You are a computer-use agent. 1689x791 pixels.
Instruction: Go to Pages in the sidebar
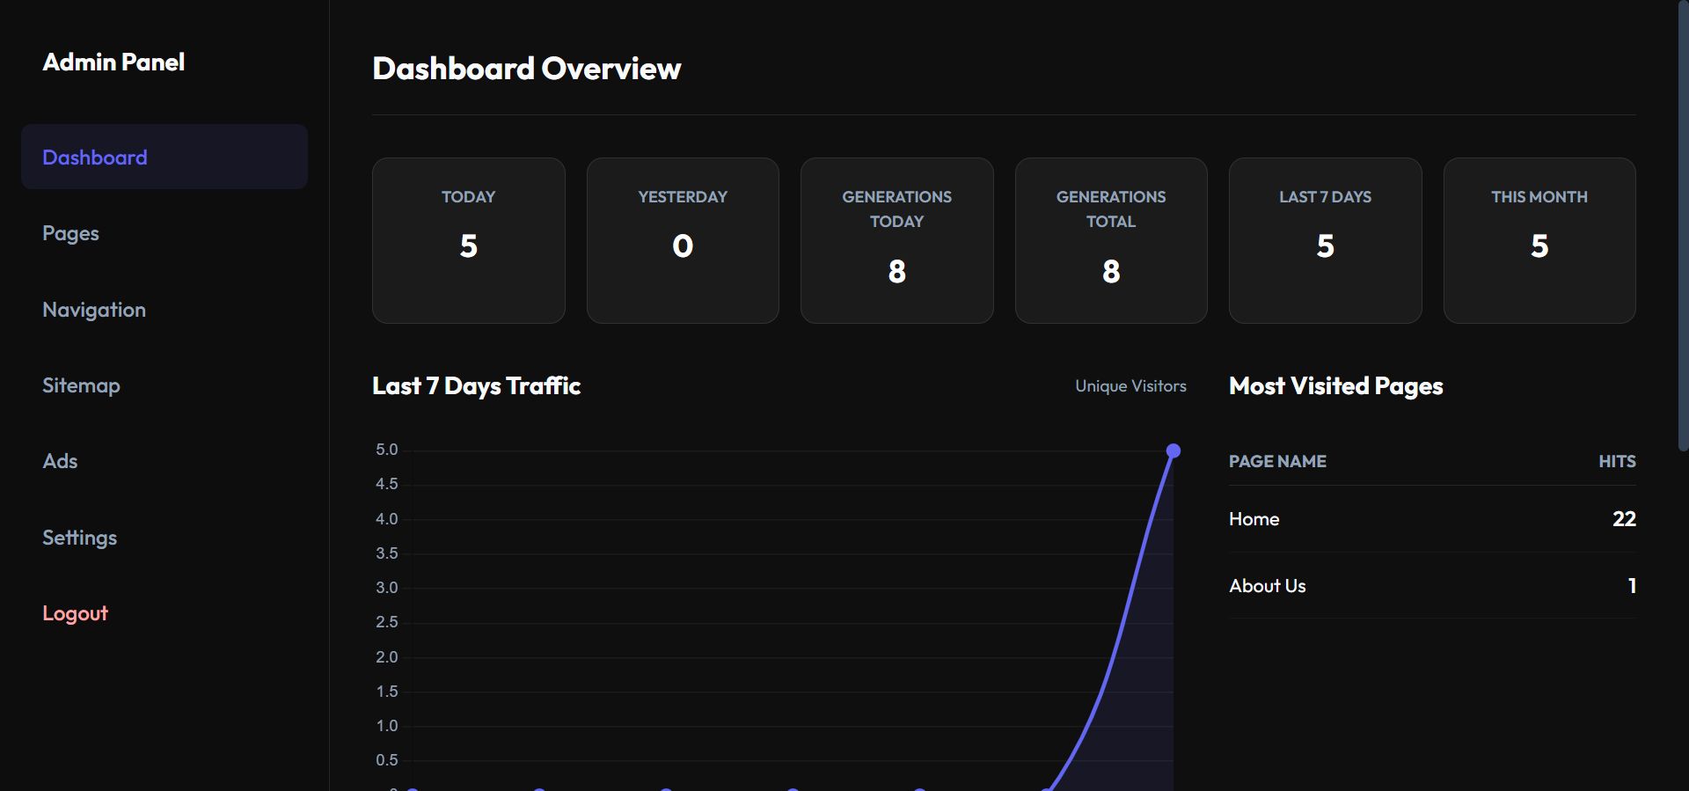click(165, 233)
